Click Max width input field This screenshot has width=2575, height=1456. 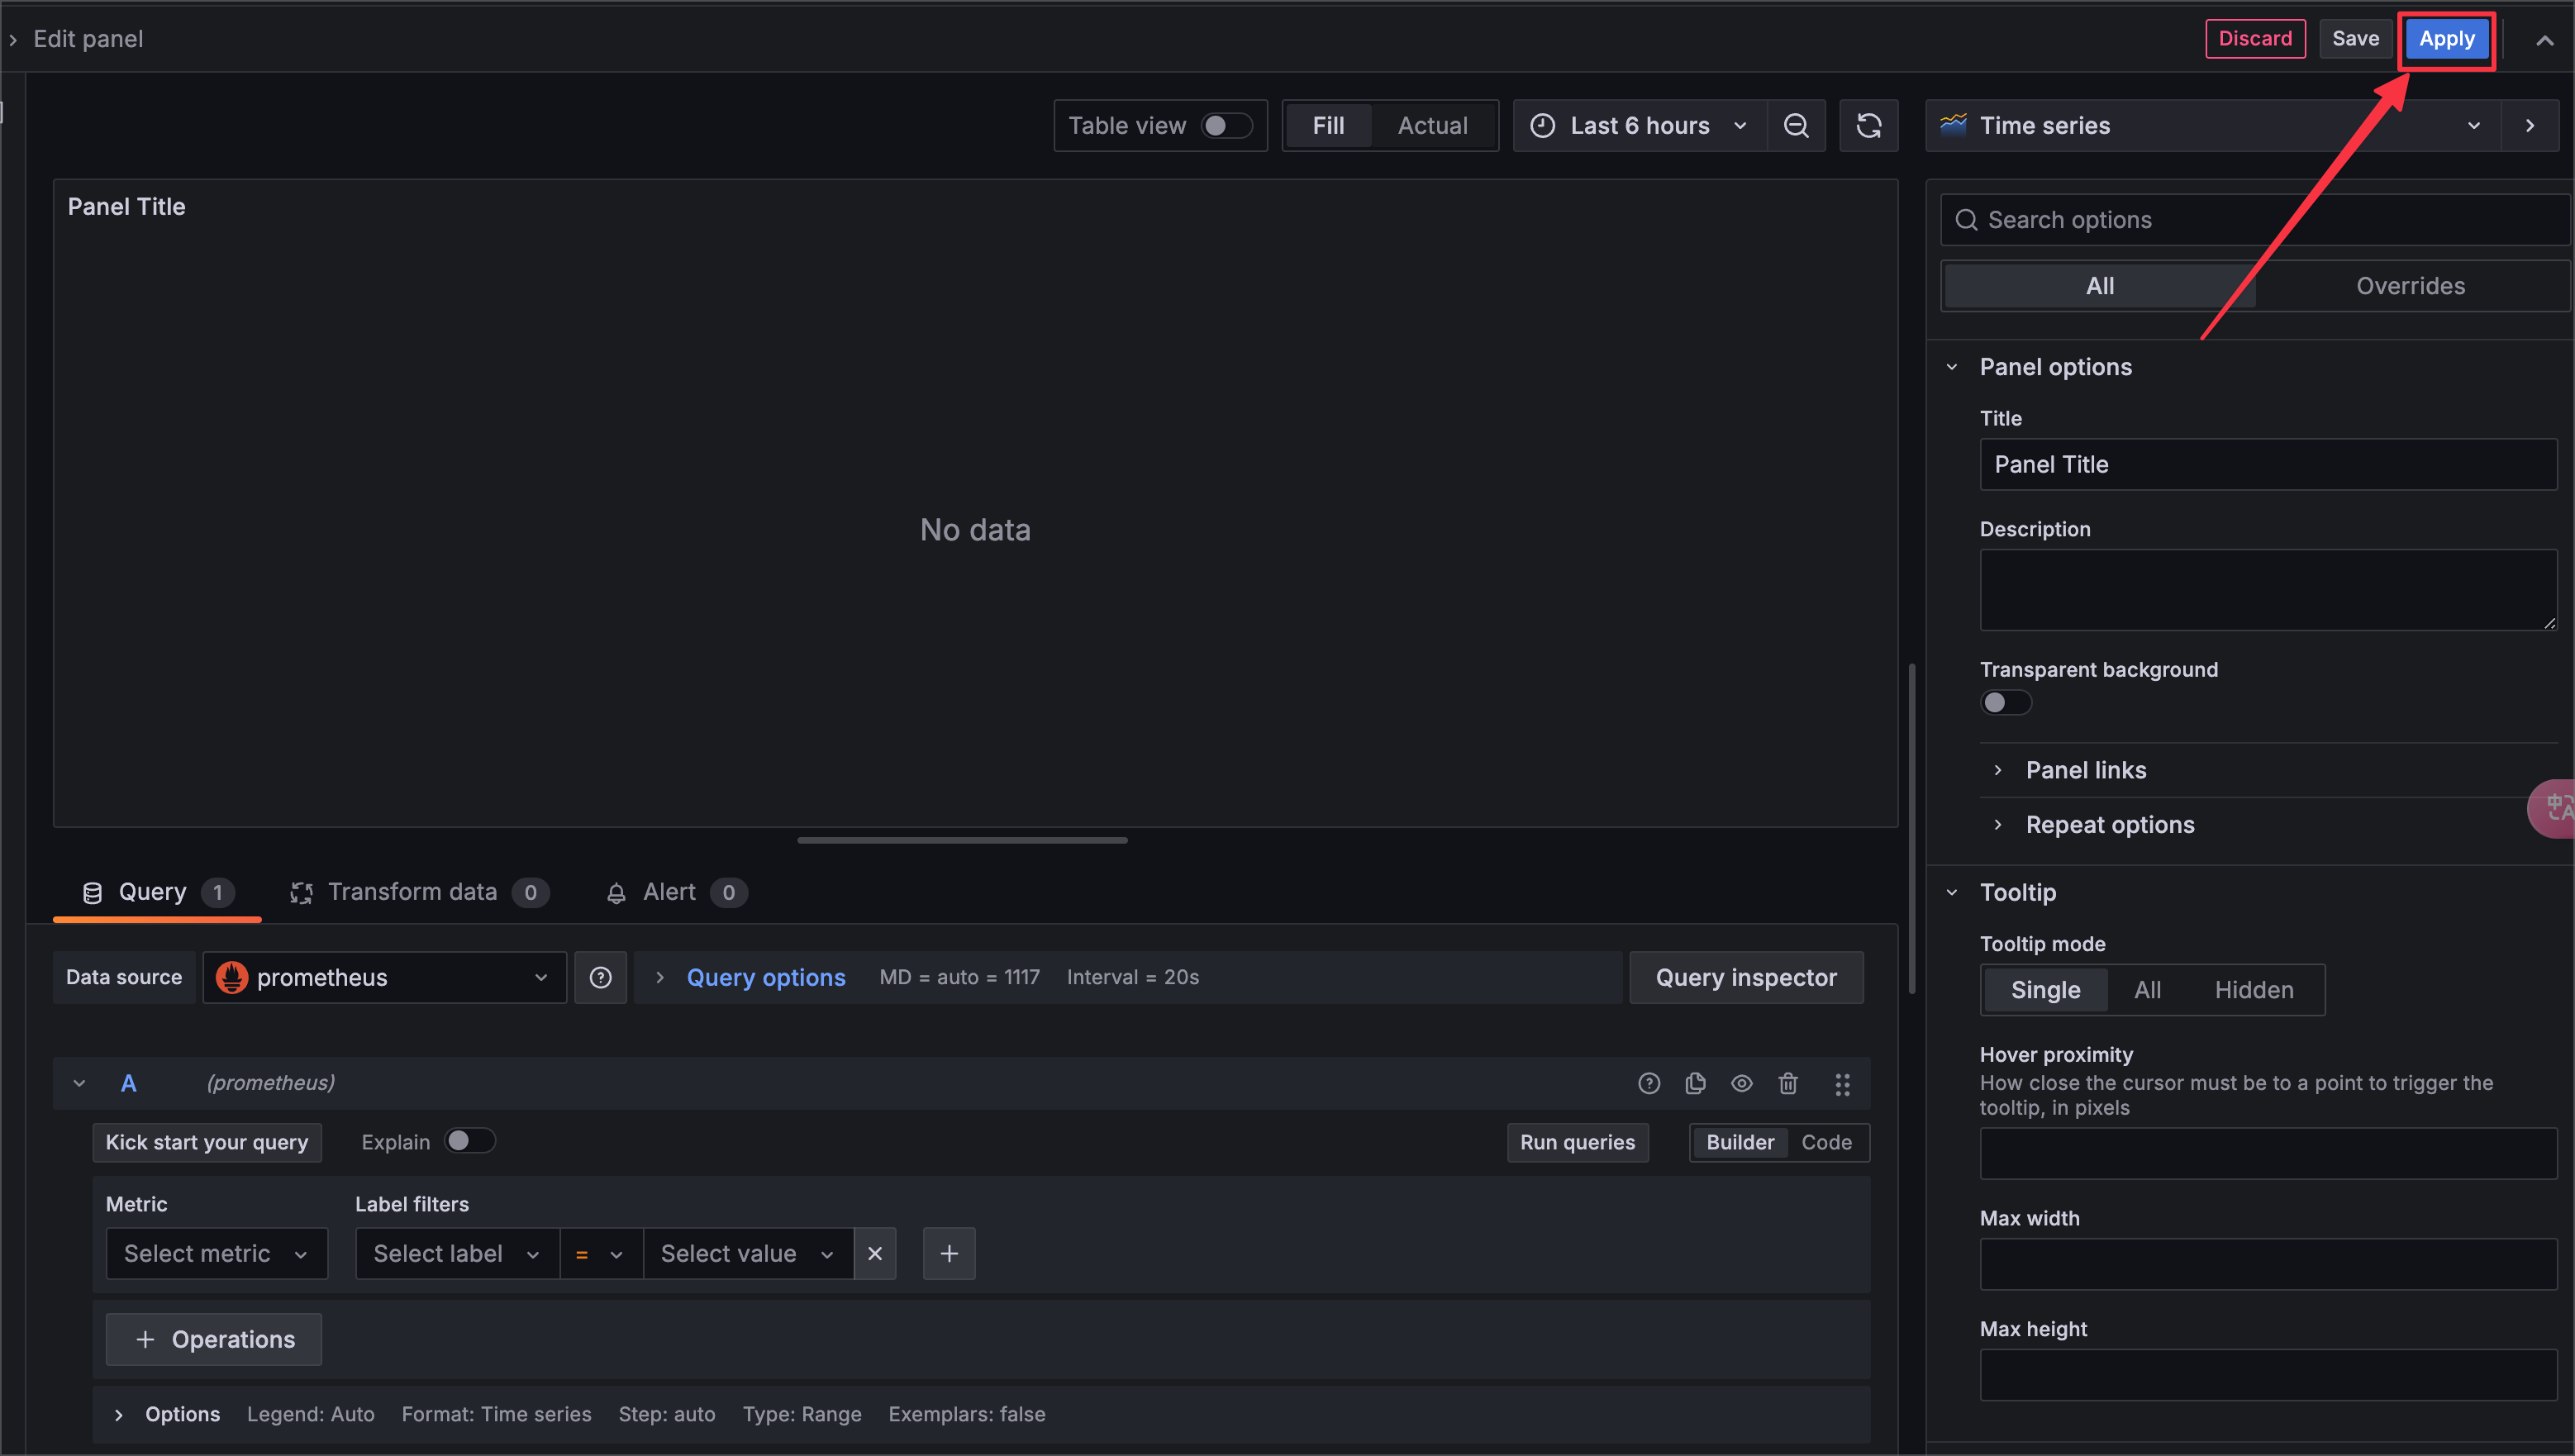click(x=2268, y=1264)
